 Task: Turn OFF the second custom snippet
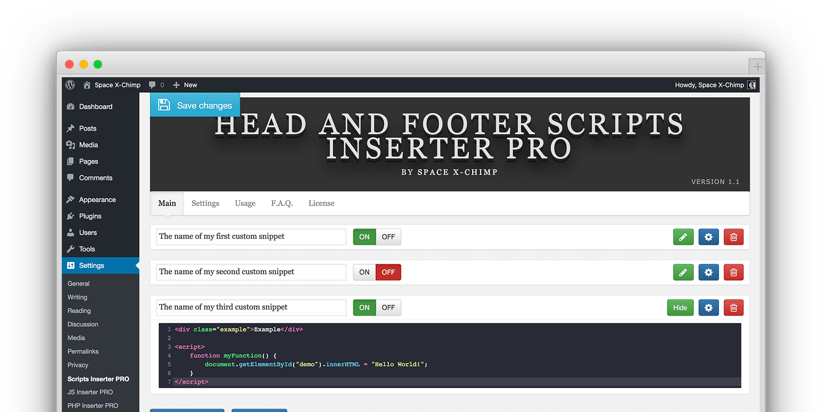(388, 272)
